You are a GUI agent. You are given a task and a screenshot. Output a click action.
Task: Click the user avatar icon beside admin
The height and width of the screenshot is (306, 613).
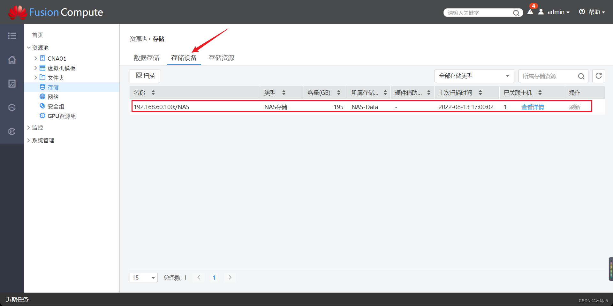[x=541, y=12]
